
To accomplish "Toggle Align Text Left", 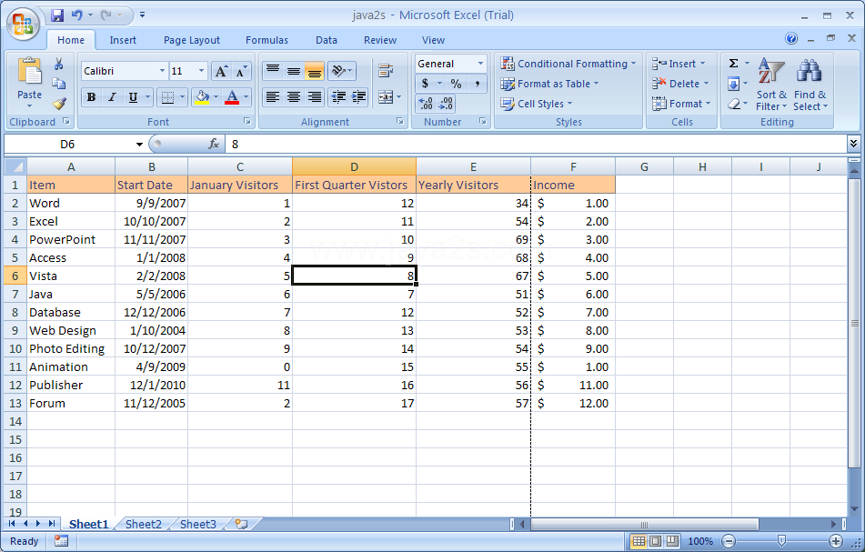I will pos(273,97).
